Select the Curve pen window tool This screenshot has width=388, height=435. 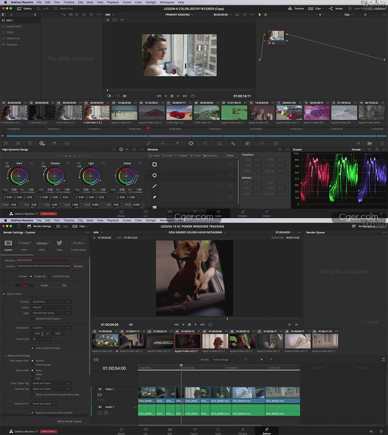(154, 197)
